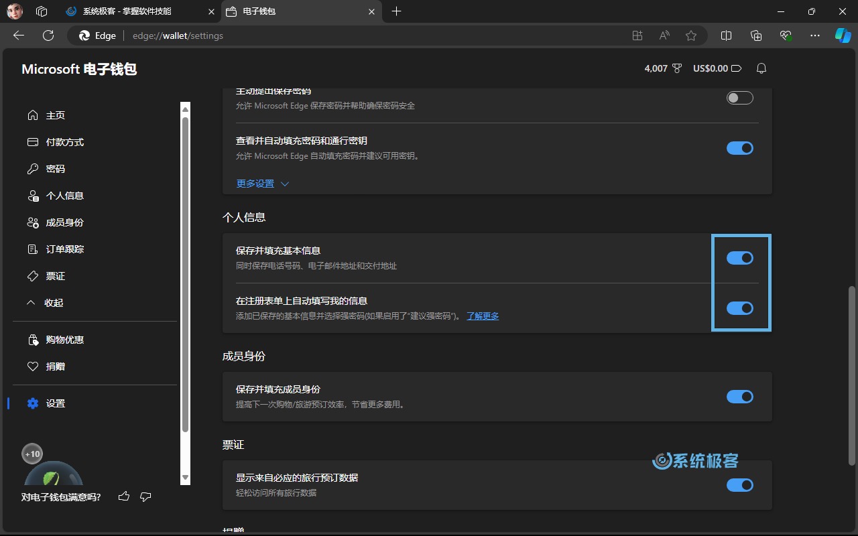The width and height of the screenshot is (858, 536).
Task: Toggle 主动提出保存密码 switch
Action: click(x=740, y=98)
